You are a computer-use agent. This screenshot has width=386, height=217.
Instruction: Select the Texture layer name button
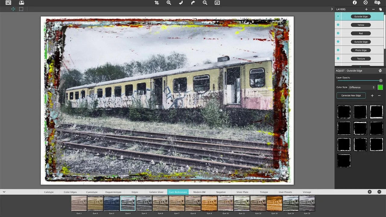click(x=361, y=59)
